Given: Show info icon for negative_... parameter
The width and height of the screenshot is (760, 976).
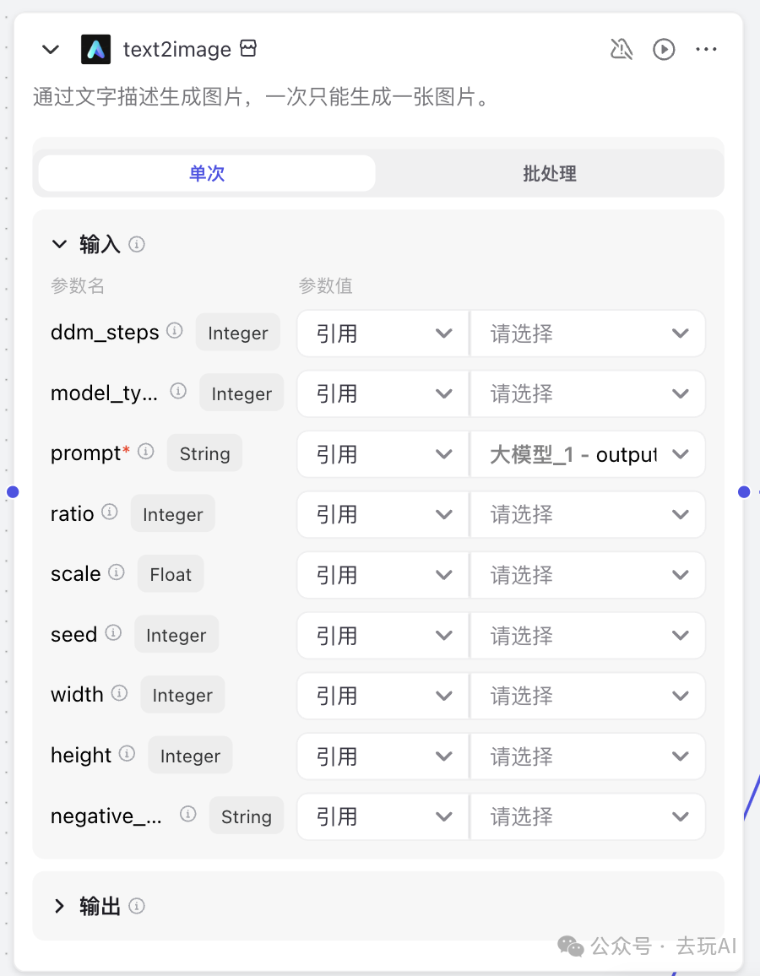Looking at the screenshot, I should point(188,814).
